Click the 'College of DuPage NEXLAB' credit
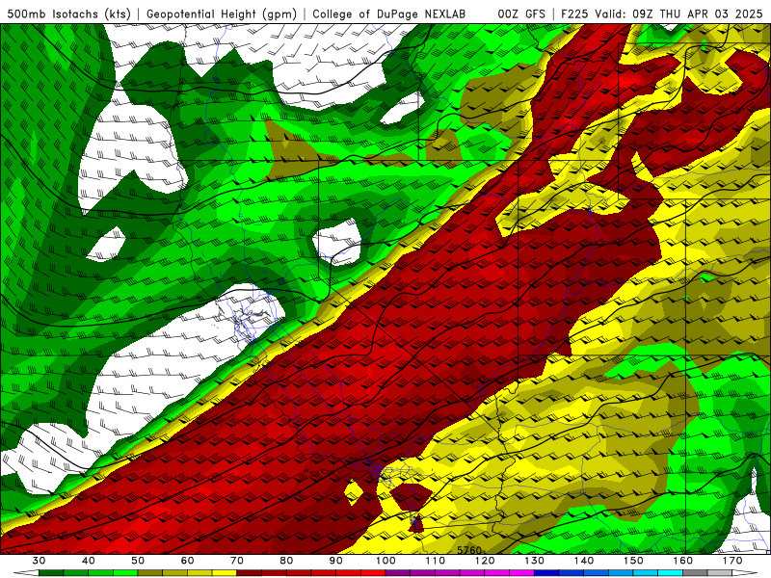The image size is (771, 578). (x=388, y=13)
